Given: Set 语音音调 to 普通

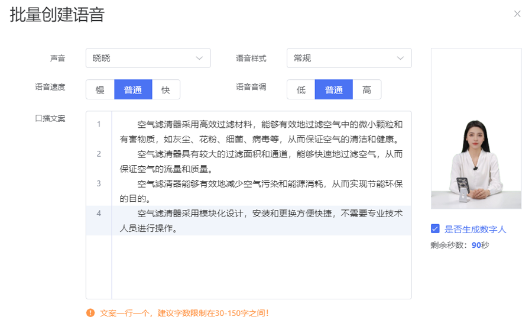Looking at the screenshot, I should [x=334, y=90].
